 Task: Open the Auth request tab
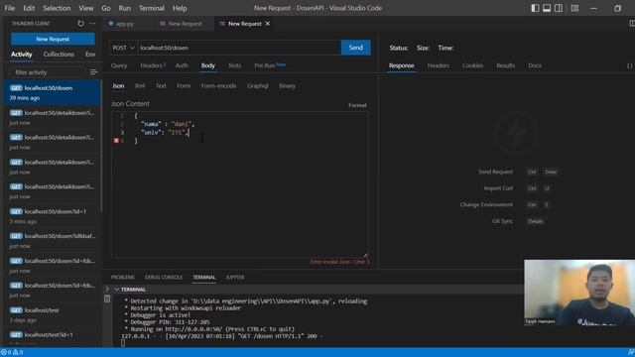182,65
